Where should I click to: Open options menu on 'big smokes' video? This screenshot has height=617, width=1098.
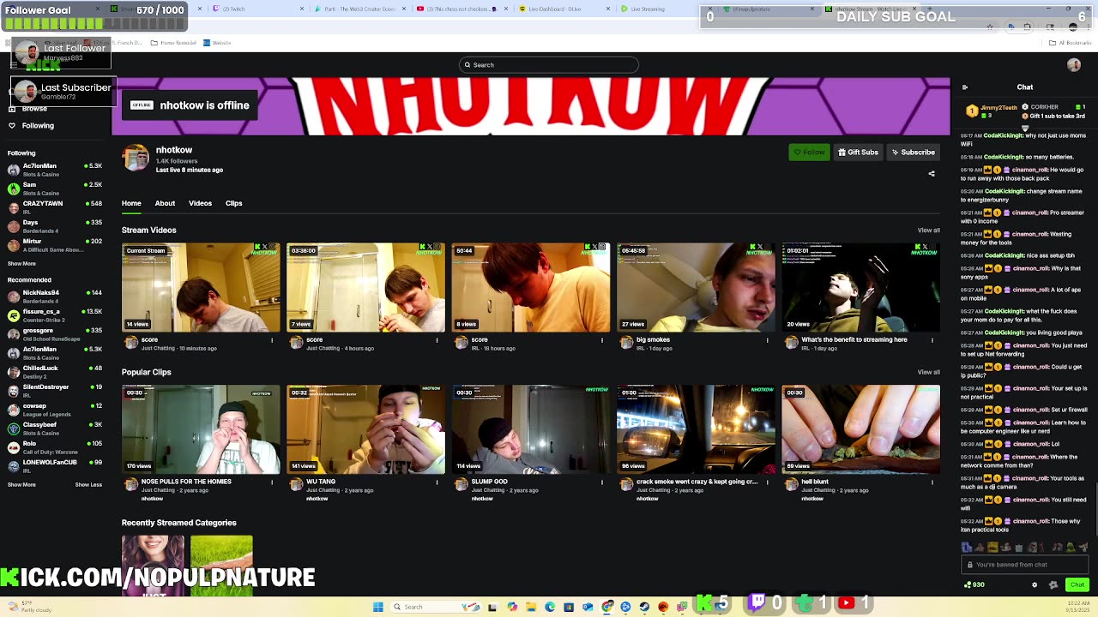[767, 340]
